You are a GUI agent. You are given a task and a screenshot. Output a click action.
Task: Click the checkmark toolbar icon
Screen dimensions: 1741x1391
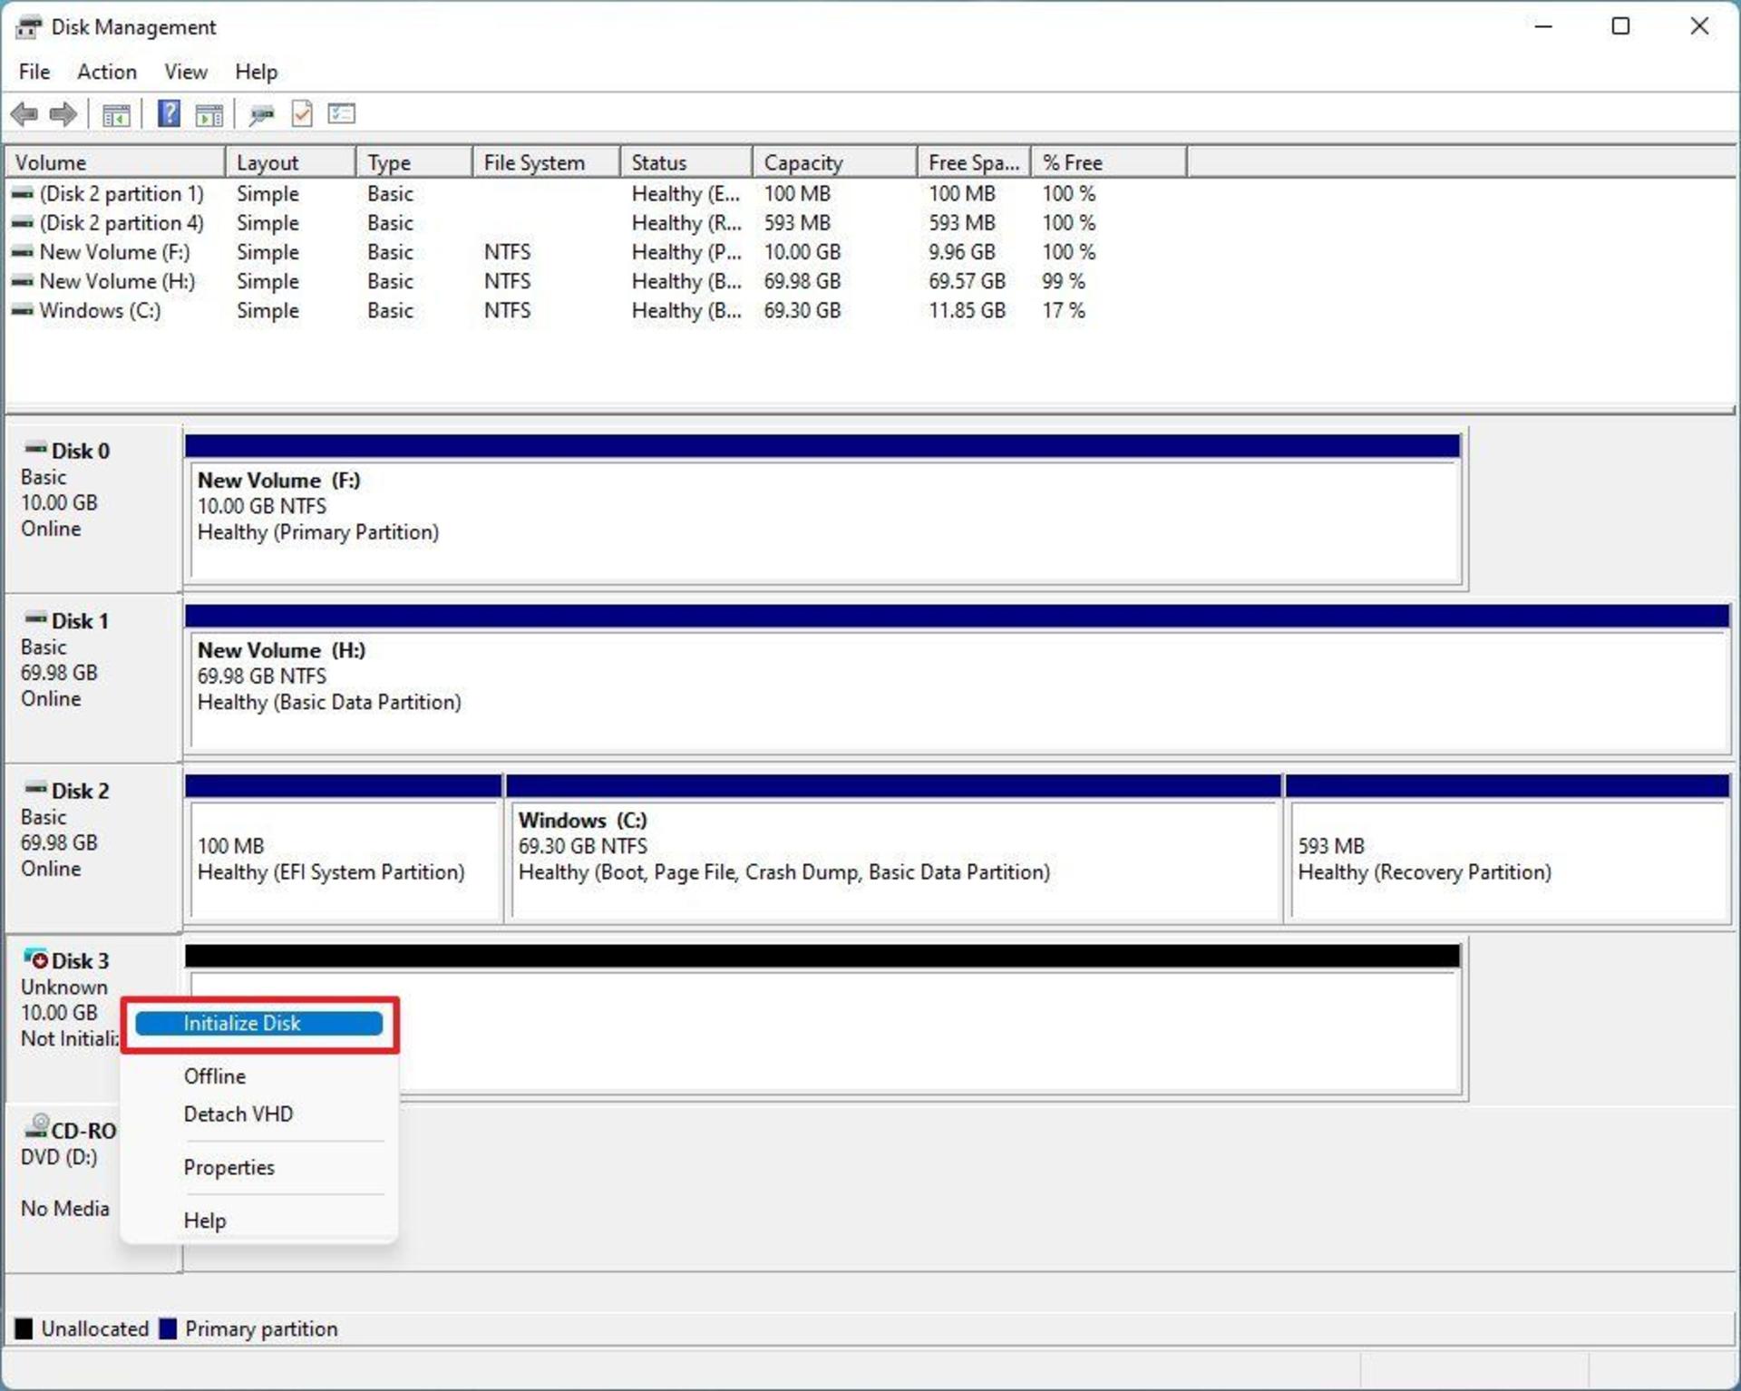(x=302, y=113)
